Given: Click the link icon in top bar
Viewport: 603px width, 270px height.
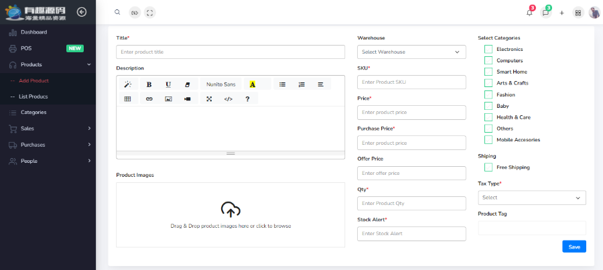Looking at the screenshot, I should 135,13.
